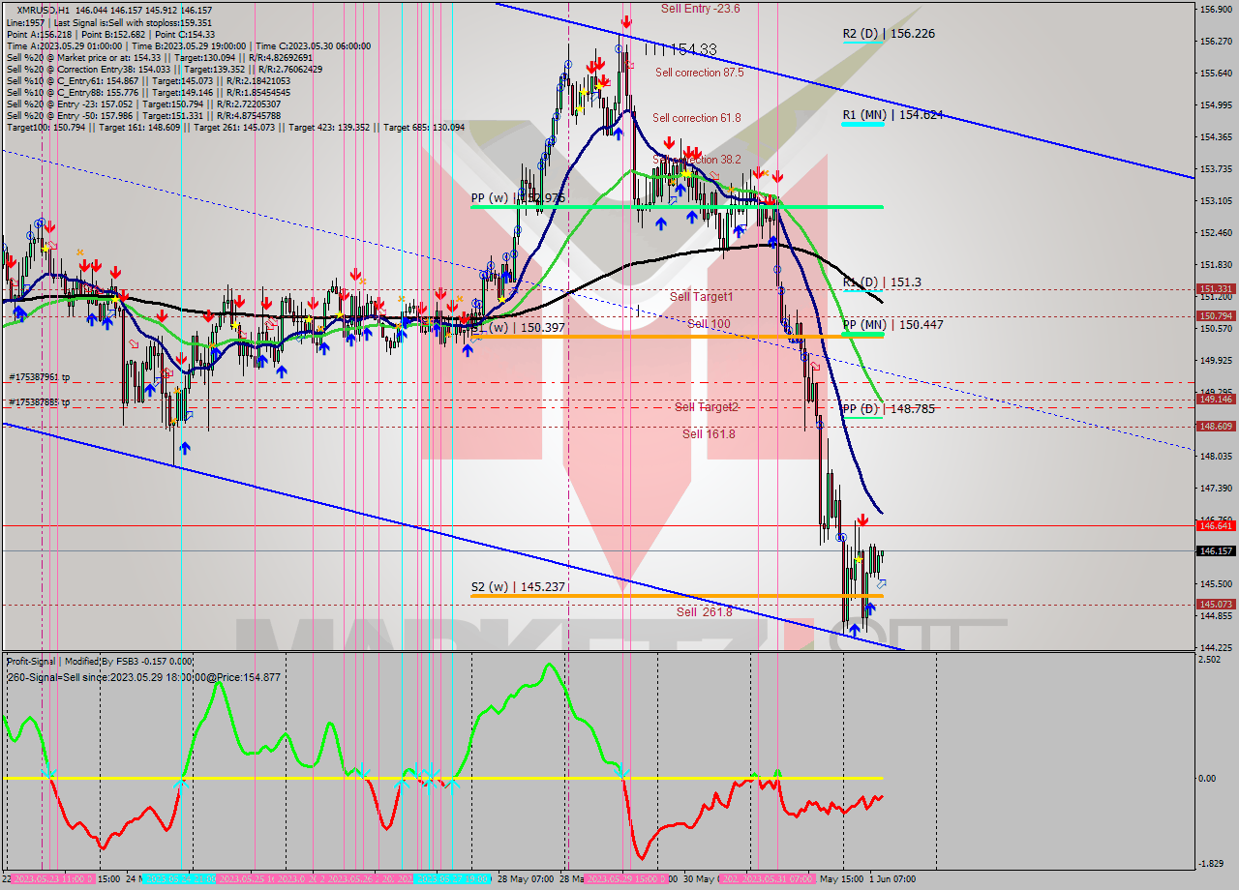Click the cyan bar under the R1 (MN) label
This screenshot has width=1239, height=890.
862,125
